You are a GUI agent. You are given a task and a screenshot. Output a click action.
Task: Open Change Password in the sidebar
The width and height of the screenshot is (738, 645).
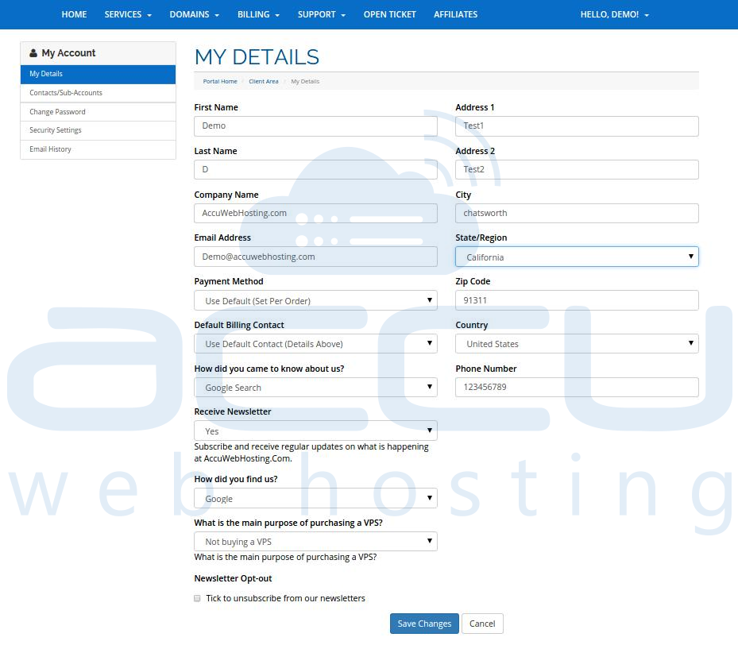[98, 112]
